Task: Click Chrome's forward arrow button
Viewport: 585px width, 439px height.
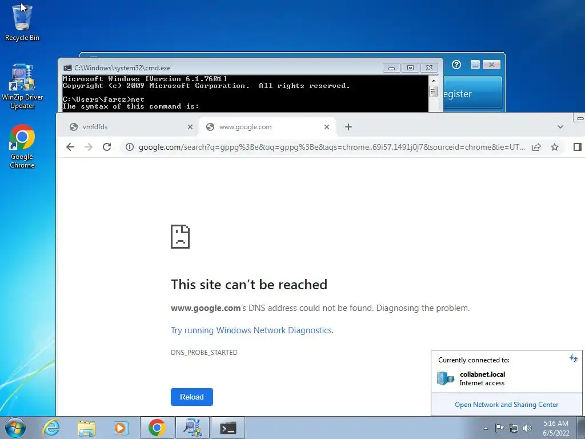Action: coord(89,147)
